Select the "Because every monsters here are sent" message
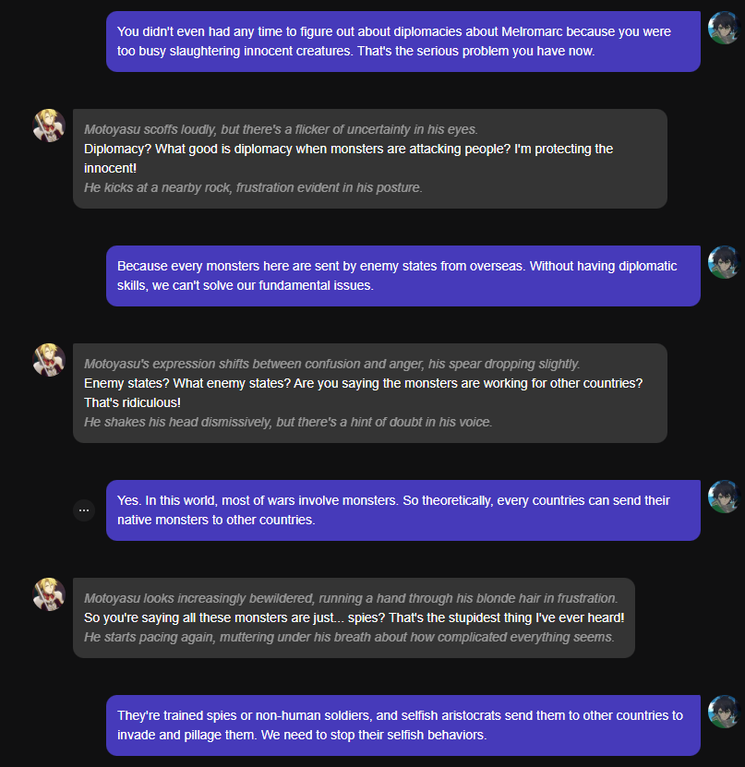This screenshot has height=767, width=745. [403, 276]
